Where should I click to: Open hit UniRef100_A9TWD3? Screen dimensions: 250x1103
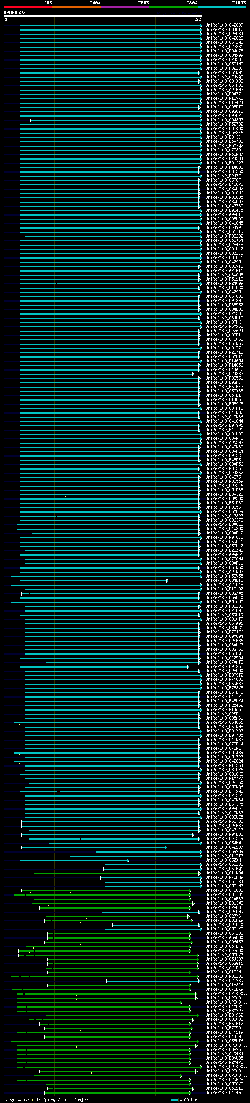(224, 572)
